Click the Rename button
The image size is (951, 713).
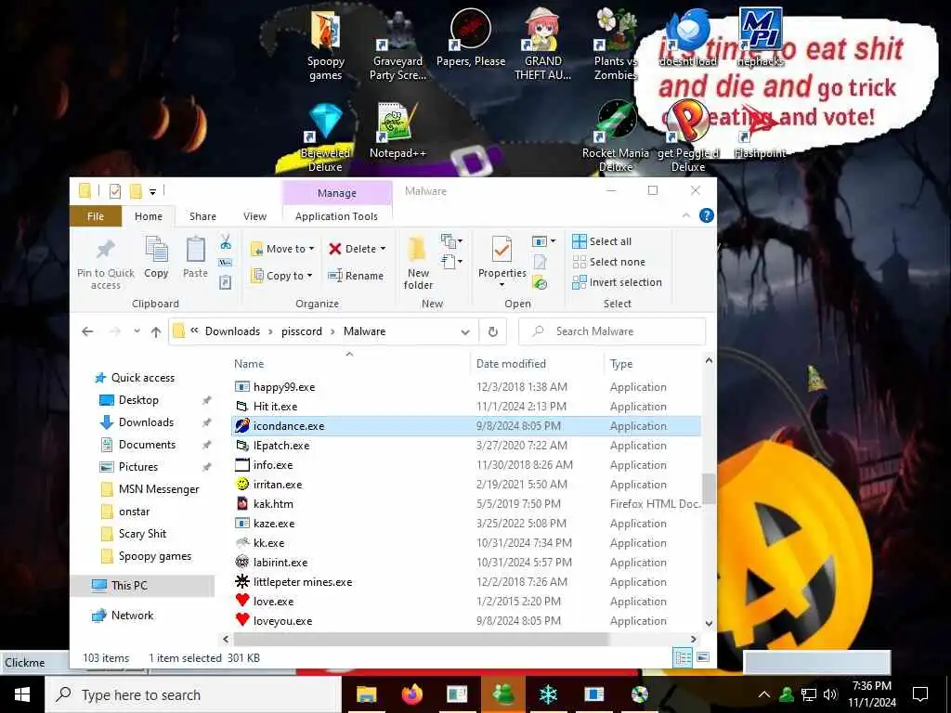click(356, 276)
